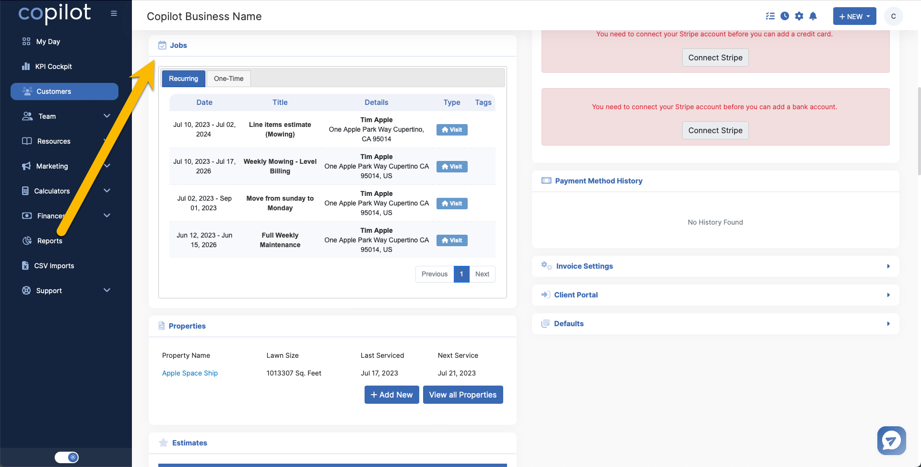921x467 pixels.
Task: Expand the Defaults section arrow
Action: (x=888, y=324)
